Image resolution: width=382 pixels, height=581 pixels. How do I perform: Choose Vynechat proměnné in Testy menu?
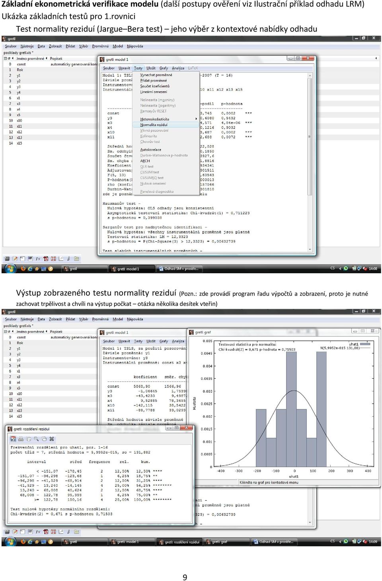(156, 75)
